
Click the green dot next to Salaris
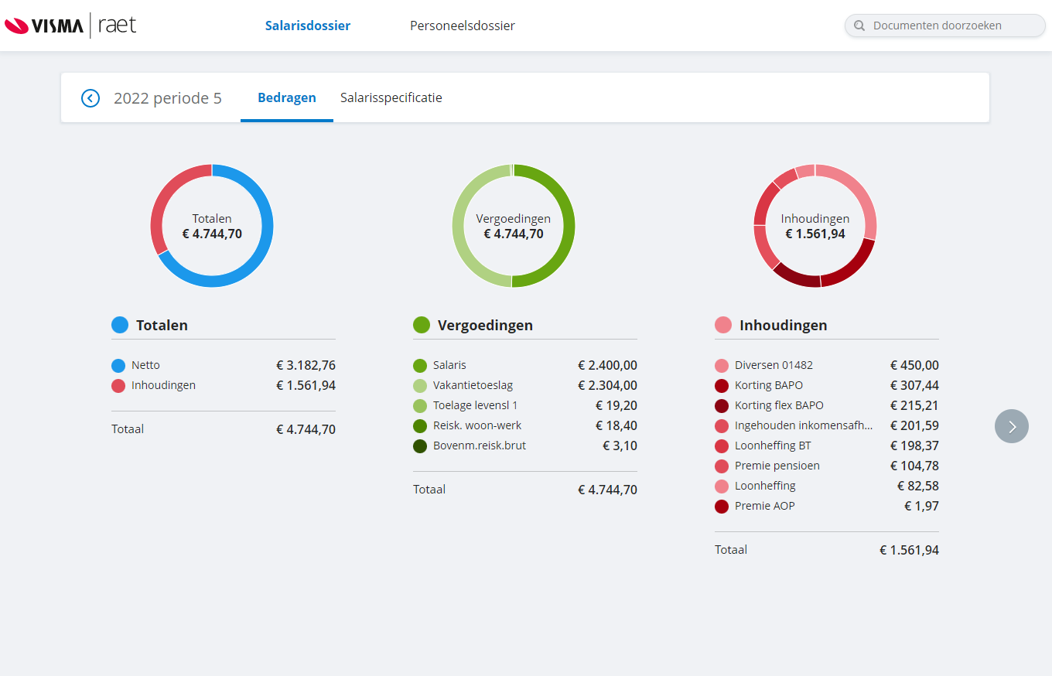coord(419,365)
